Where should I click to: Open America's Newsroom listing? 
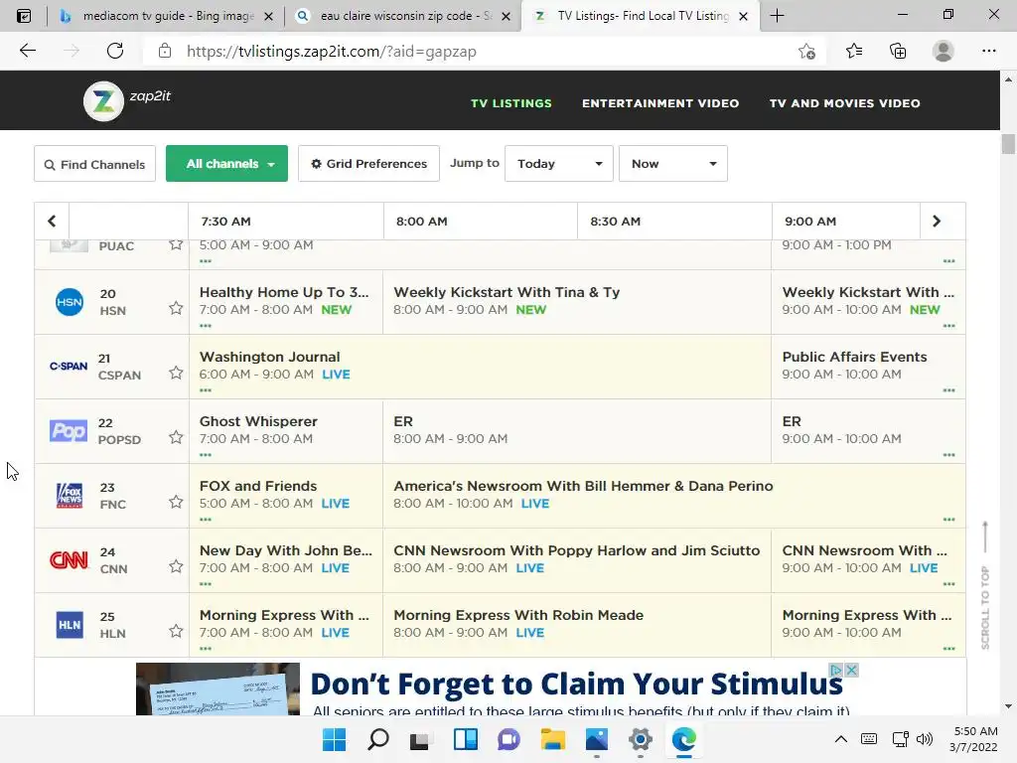(x=674, y=495)
